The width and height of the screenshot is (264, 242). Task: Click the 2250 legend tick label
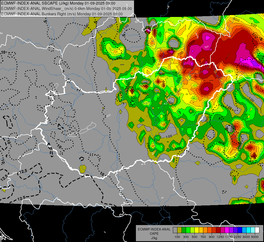click(x=238, y=237)
